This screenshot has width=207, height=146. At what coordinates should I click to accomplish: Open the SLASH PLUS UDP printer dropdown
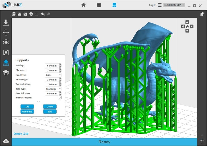174,5
